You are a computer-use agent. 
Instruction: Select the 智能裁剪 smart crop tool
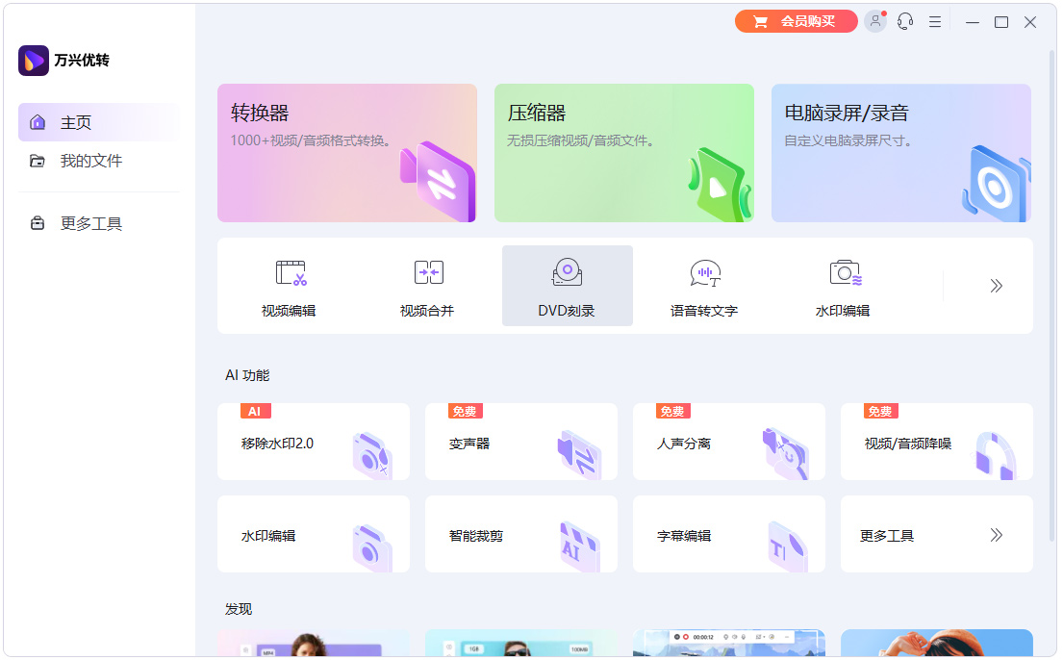point(520,534)
